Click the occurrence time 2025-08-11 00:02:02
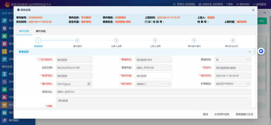The width and height of the screenshot is (271, 125). click(x=40, y=22)
